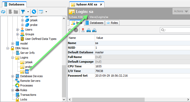Click the gray stop icon

tap(76, 30)
